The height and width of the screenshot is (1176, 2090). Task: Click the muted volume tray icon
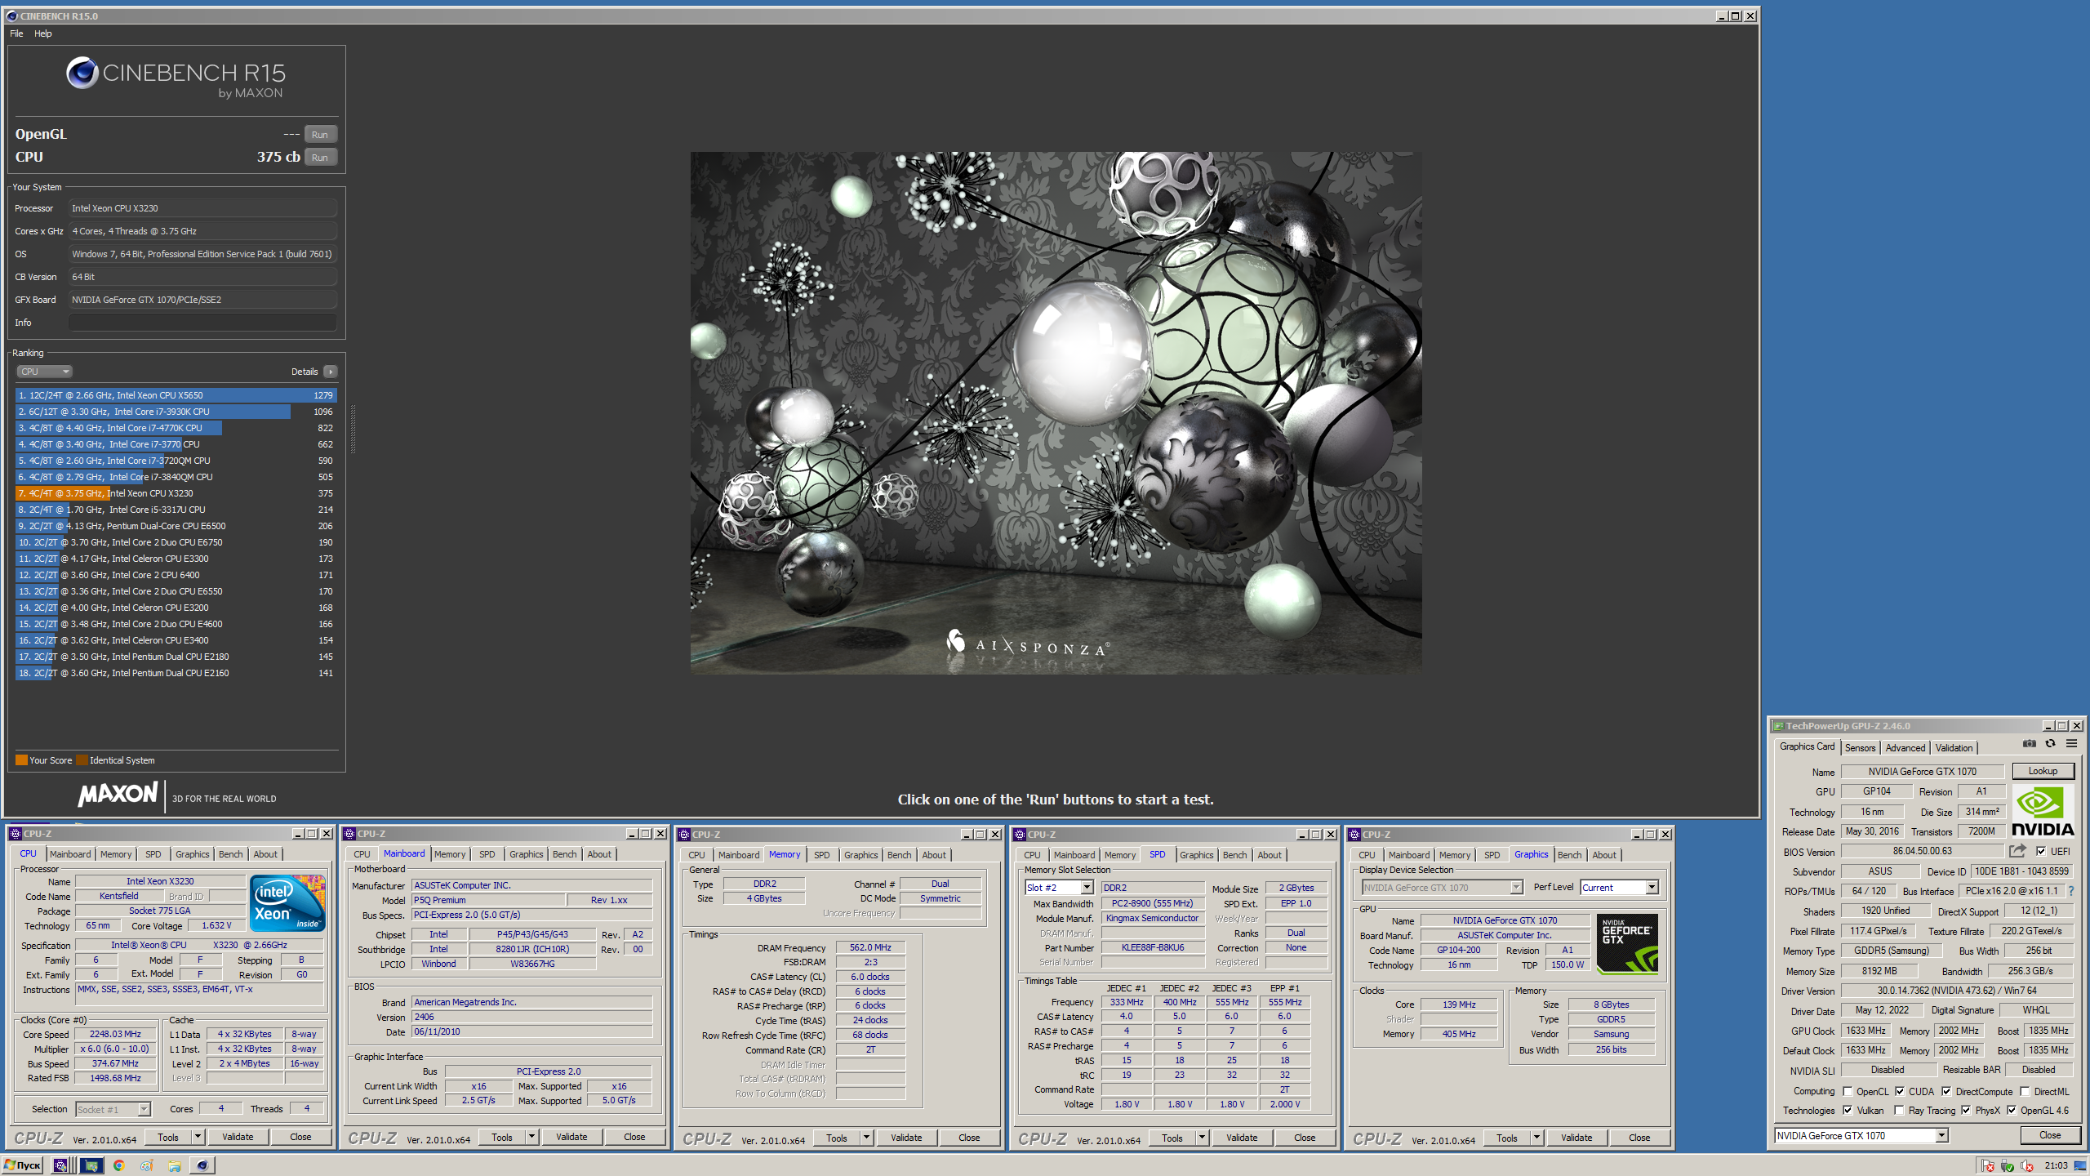(2026, 1166)
